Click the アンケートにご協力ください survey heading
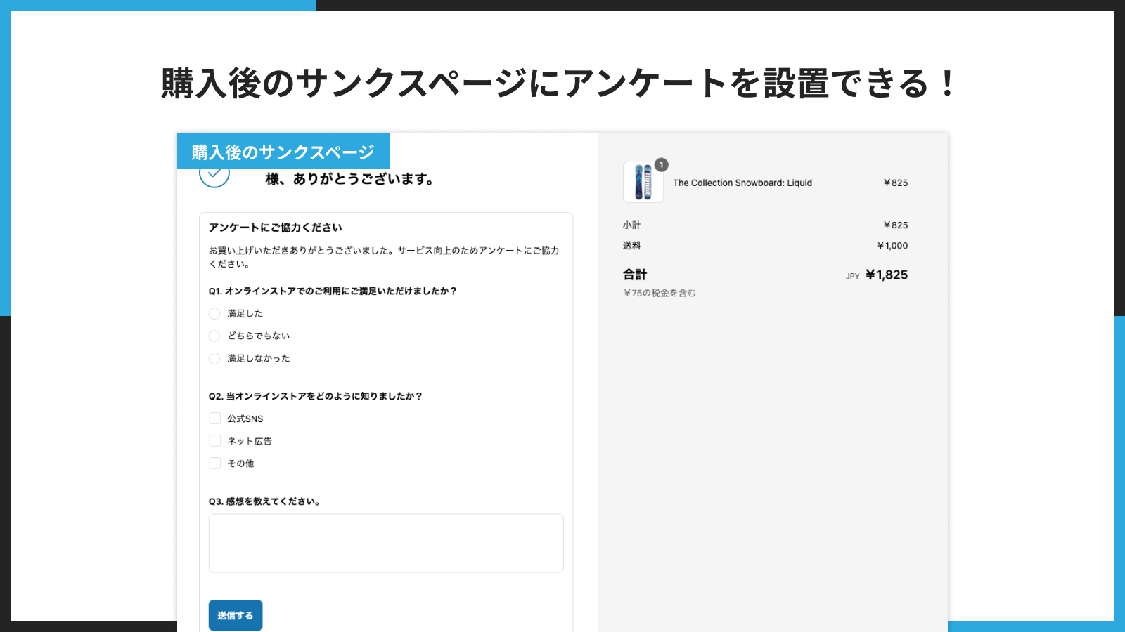The width and height of the screenshot is (1125, 632). coord(274,227)
